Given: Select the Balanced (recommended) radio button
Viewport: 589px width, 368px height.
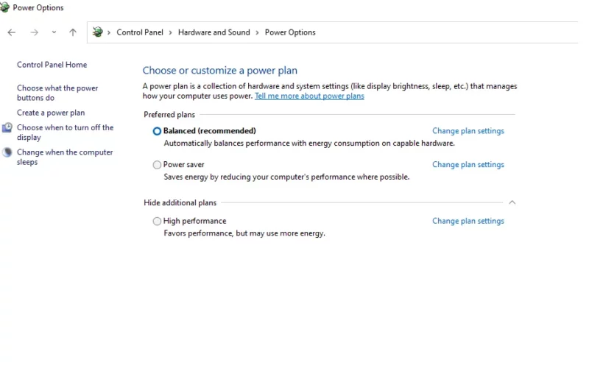Looking at the screenshot, I should [157, 131].
